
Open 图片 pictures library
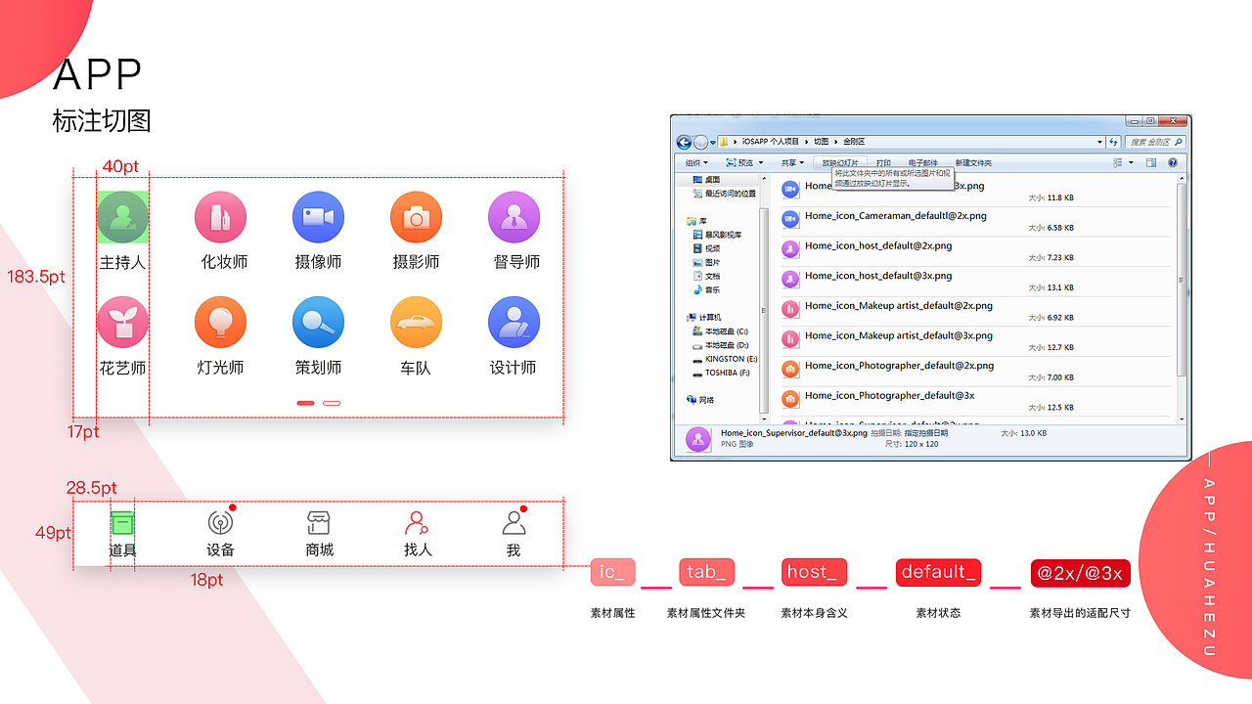[706, 262]
